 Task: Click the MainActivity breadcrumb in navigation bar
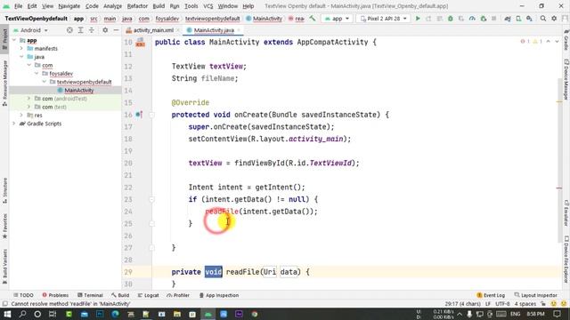pyautogui.click(x=264, y=19)
